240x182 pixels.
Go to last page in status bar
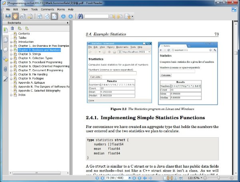140,178
